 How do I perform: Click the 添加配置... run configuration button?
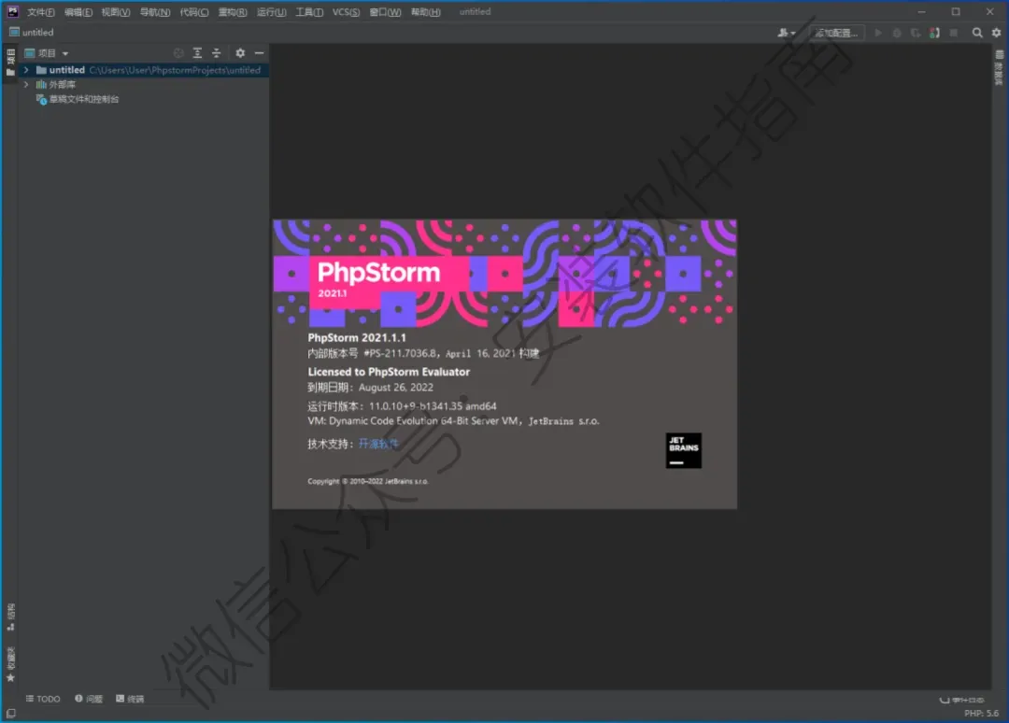pyautogui.click(x=836, y=33)
